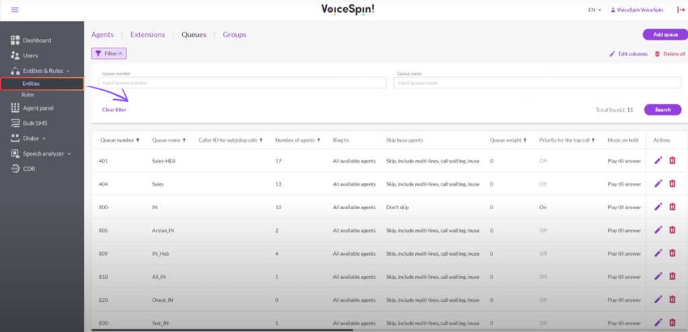Go to Users in the sidebar
Screen dimensions: 688x332
30,56
